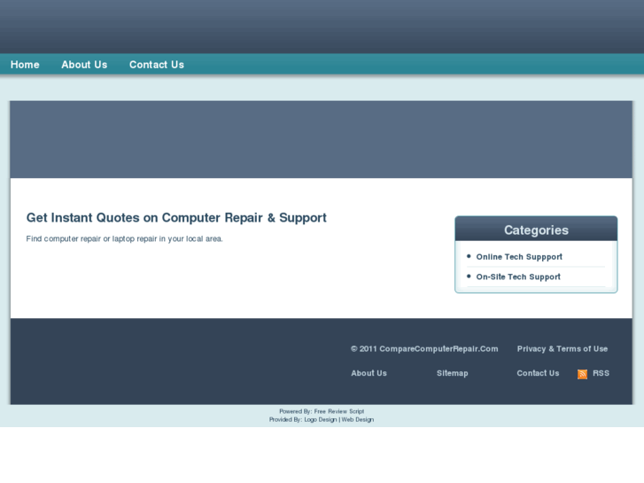Viewport: 644px width, 483px height.
Task: Click the 'Find computer repair or laptop repair' text
Action: pyautogui.click(x=124, y=238)
